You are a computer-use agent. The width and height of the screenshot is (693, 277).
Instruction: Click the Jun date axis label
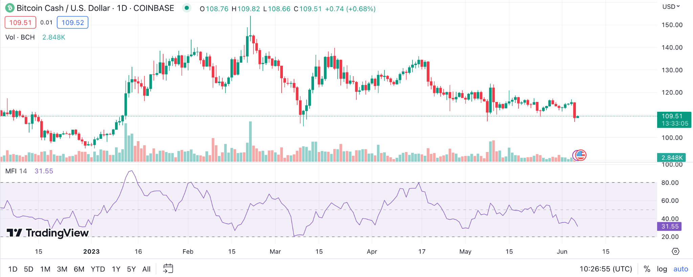(562, 252)
